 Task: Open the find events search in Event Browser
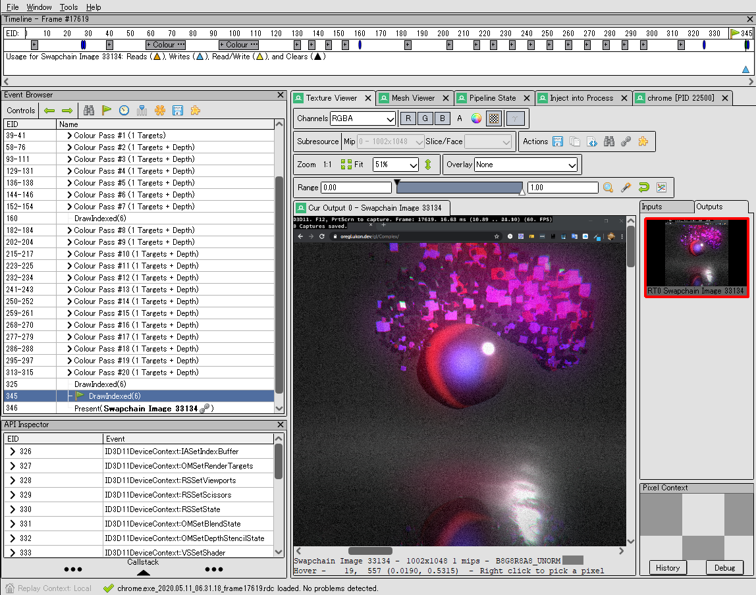click(x=89, y=111)
